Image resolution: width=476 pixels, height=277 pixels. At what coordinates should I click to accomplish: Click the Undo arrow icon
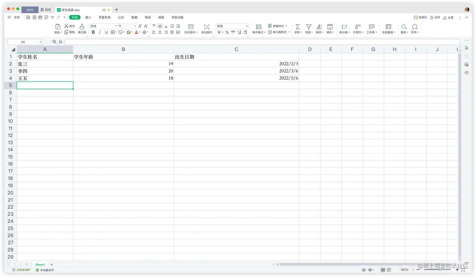pos(52,18)
